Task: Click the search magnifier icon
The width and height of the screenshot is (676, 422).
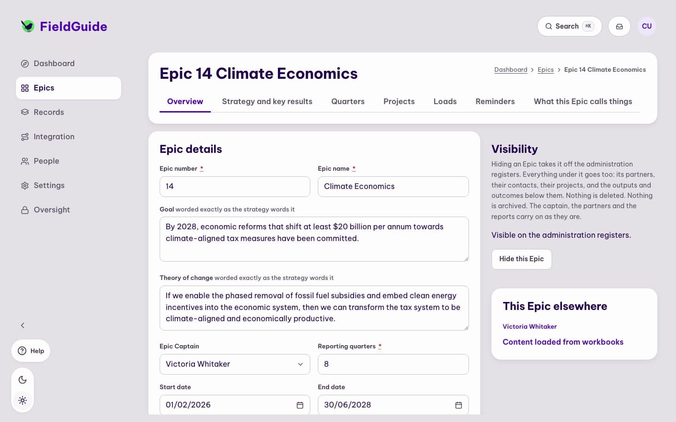Action: [548, 26]
